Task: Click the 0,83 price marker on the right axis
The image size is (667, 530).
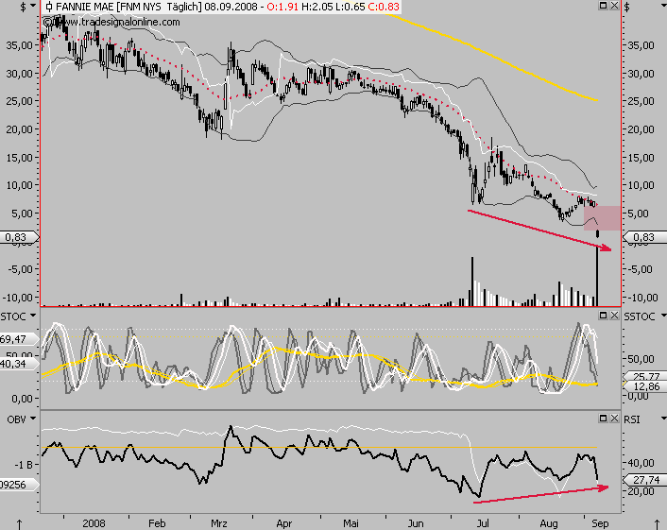Action: pyautogui.click(x=644, y=237)
